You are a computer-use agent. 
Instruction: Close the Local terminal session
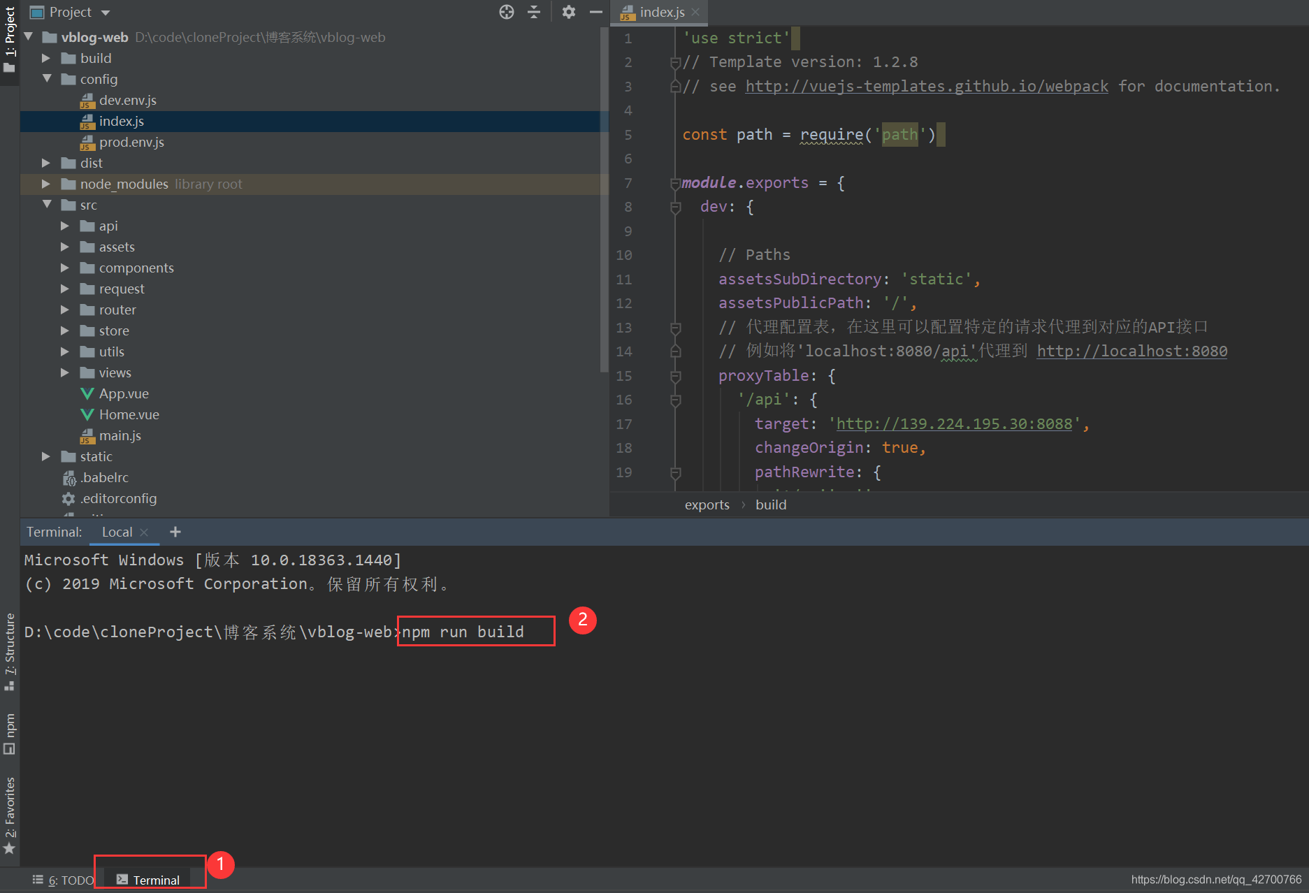pyautogui.click(x=144, y=532)
